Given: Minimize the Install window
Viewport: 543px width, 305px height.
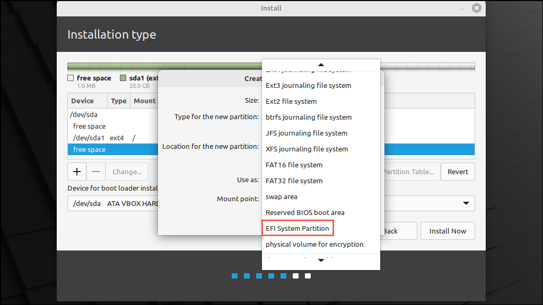Looking at the screenshot, I should coord(461,8).
